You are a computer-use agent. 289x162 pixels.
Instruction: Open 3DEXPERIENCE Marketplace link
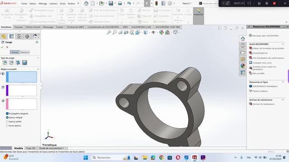[x=265, y=86]
